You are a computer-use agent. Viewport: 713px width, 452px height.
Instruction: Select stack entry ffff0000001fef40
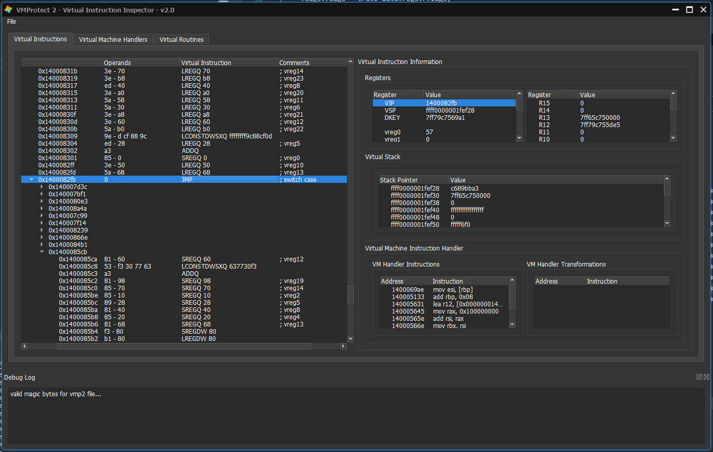tap(521, 210)
